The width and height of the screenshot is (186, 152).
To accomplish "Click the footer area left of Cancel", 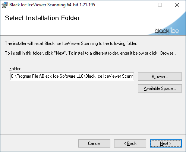I will point(39,143).
